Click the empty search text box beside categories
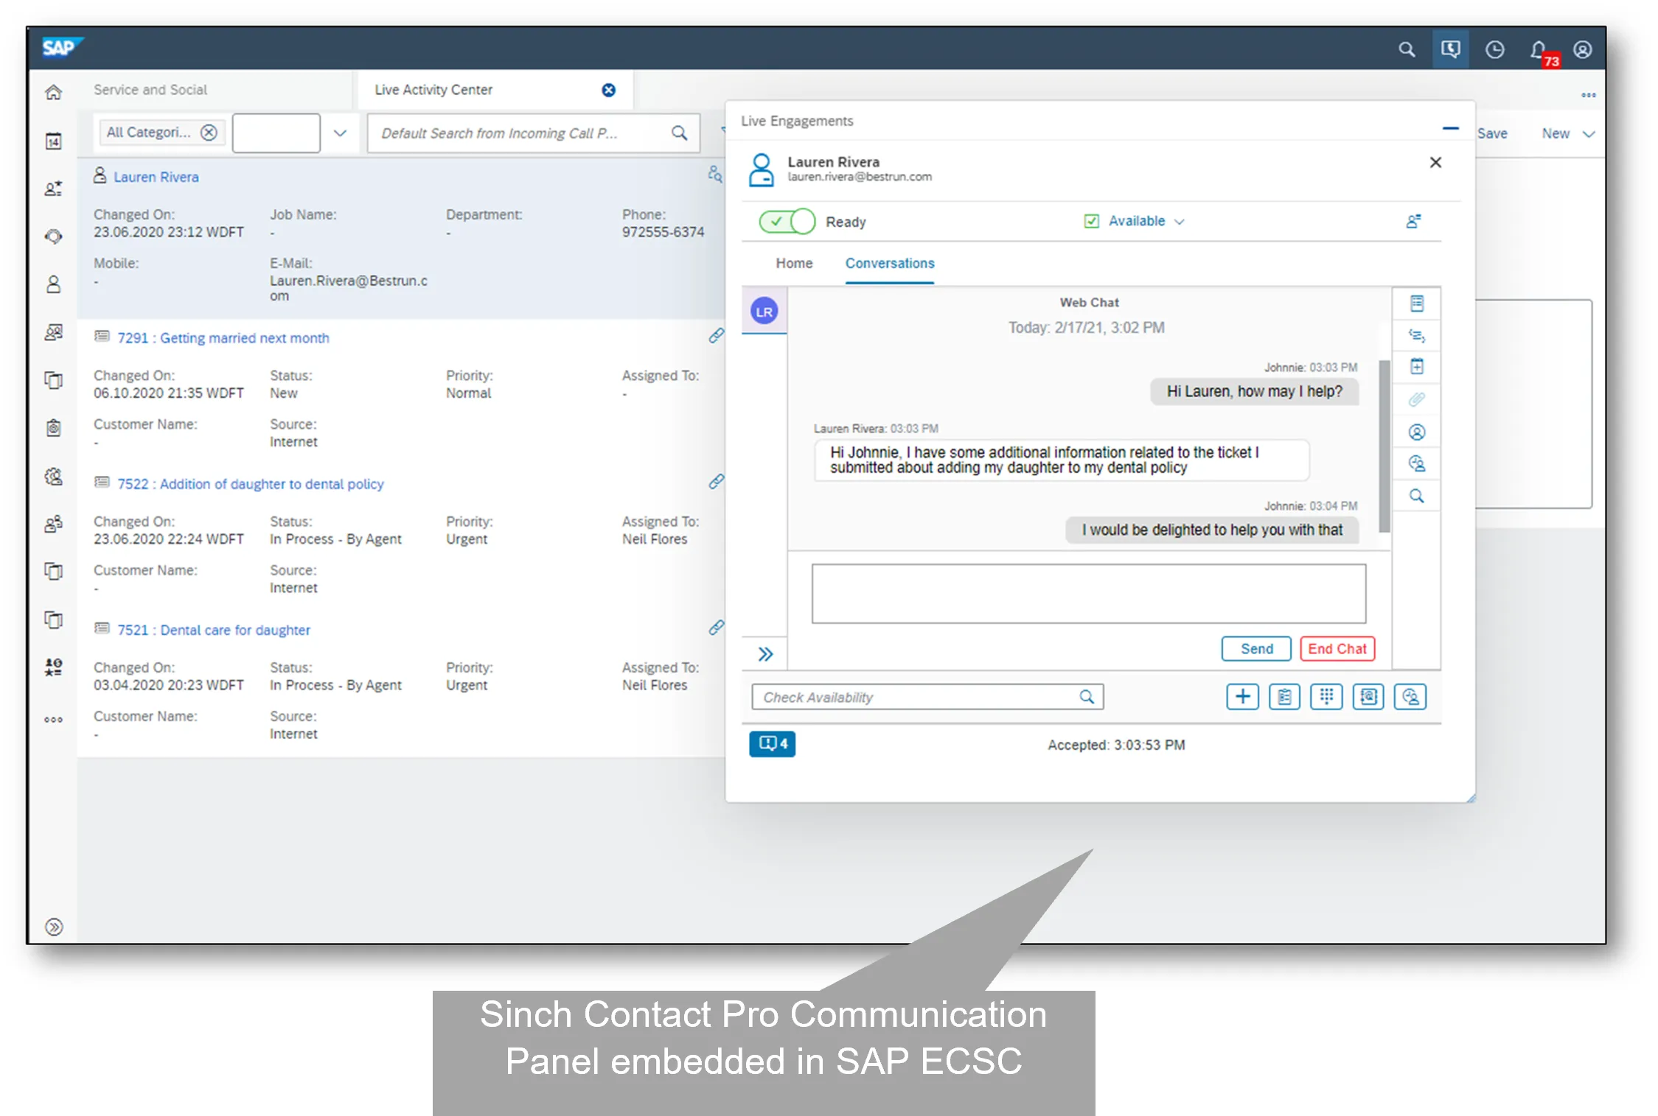Image resolution: width=1658 pixels, height=1116 pixels. tap(276, 133)
